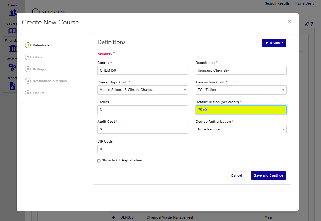321x221 pixels.
Task: Open the Reports chart document icon
Action: 12,86
